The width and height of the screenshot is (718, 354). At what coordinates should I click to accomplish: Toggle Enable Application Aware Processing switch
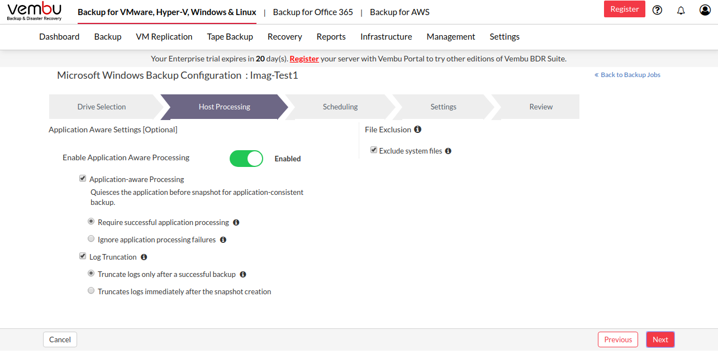[x=246, y=159]
